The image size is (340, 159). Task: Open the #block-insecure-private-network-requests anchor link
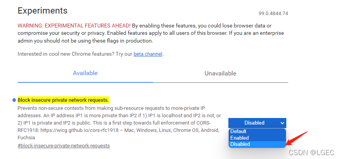64,145
